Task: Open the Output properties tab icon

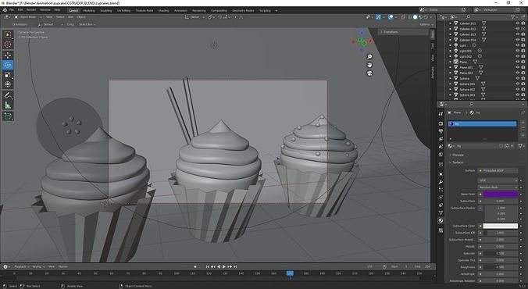Action: [x=441, y=131]
